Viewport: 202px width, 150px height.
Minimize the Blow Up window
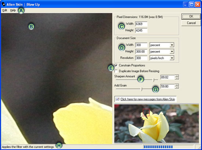185,4
